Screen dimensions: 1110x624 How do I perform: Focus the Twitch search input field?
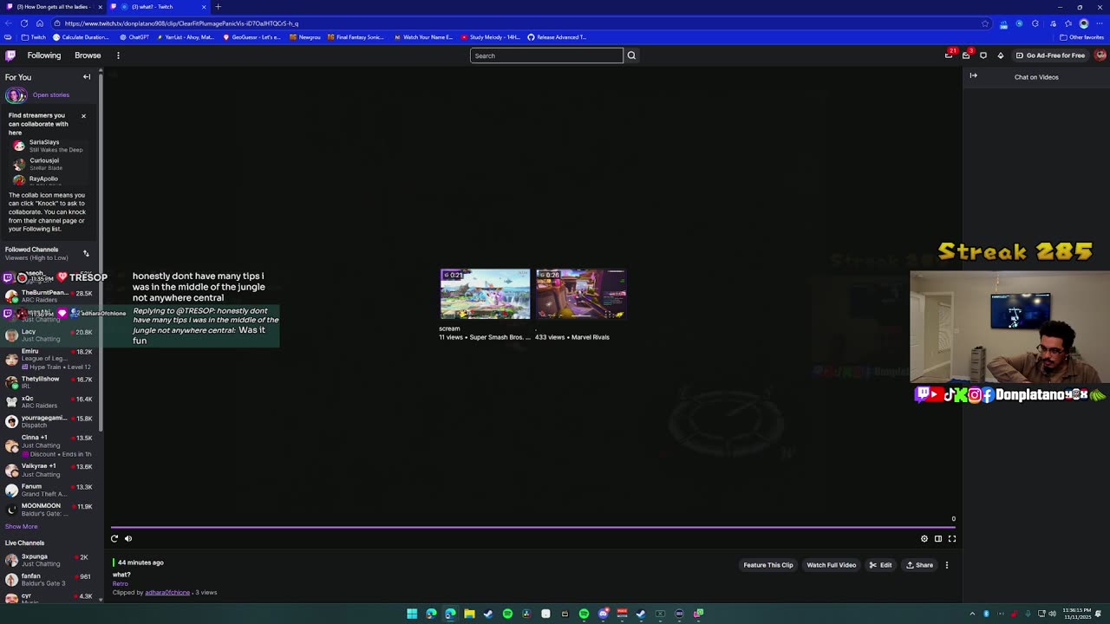(546, 55)
